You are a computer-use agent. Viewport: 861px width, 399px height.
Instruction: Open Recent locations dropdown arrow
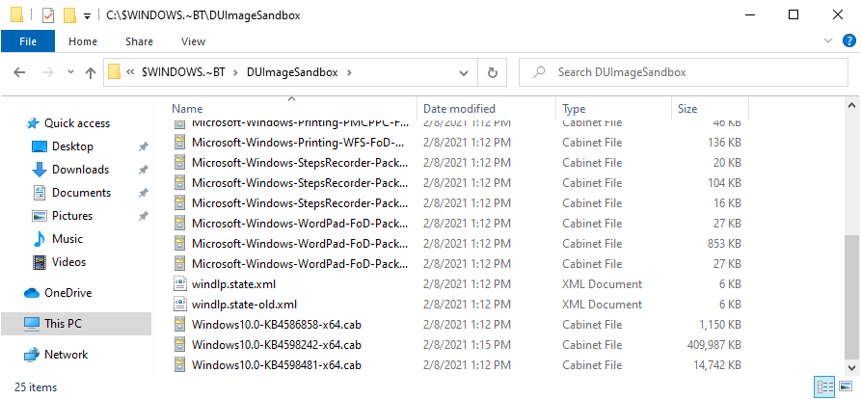70,72
